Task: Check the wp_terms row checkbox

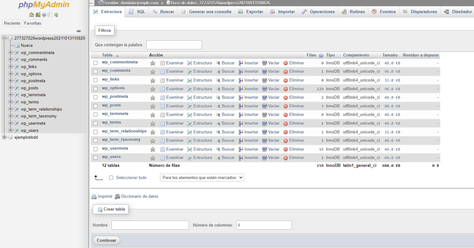Action: 96,123
